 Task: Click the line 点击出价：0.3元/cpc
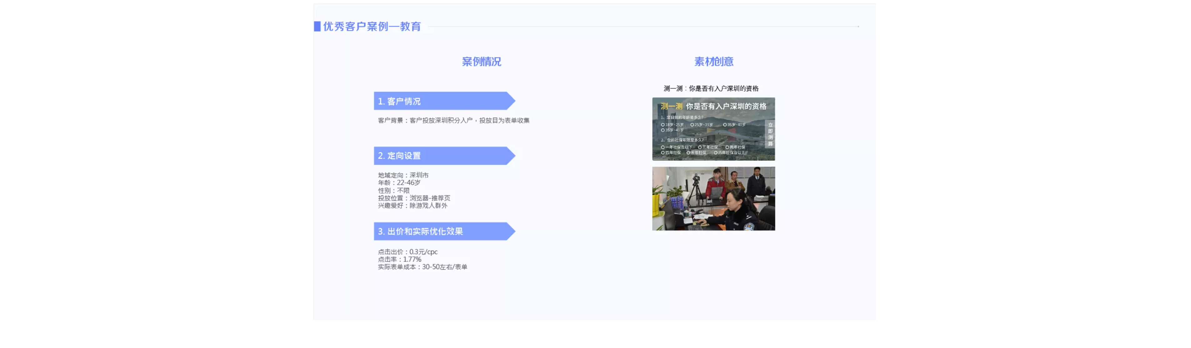(x=407, y=252)
